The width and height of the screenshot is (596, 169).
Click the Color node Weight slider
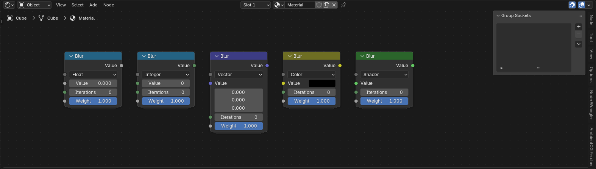pyautogui.click(x=312, y=101)
